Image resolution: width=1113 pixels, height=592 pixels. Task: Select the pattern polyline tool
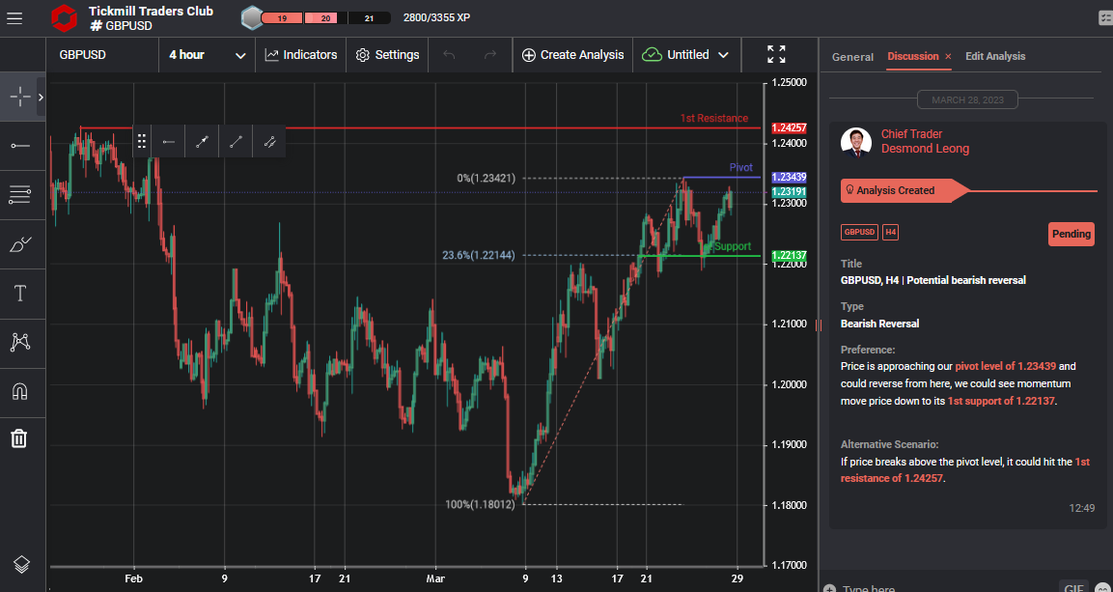click(20, 343)
